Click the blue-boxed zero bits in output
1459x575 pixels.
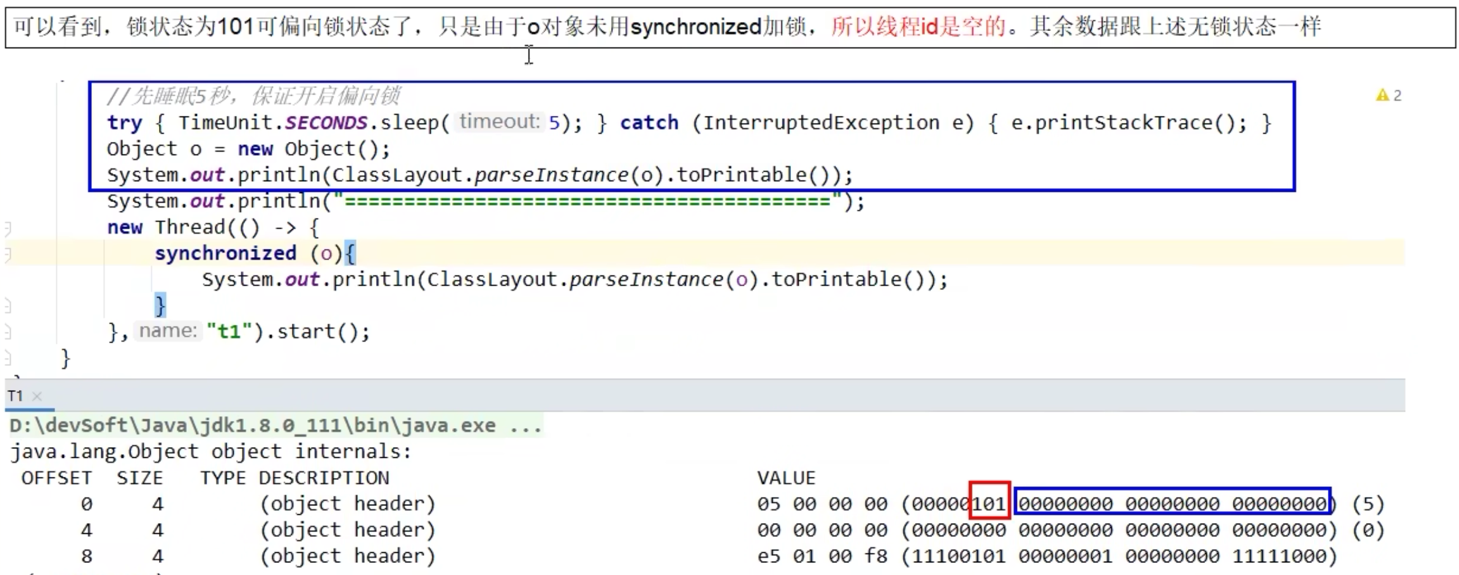coord(1172,503)
